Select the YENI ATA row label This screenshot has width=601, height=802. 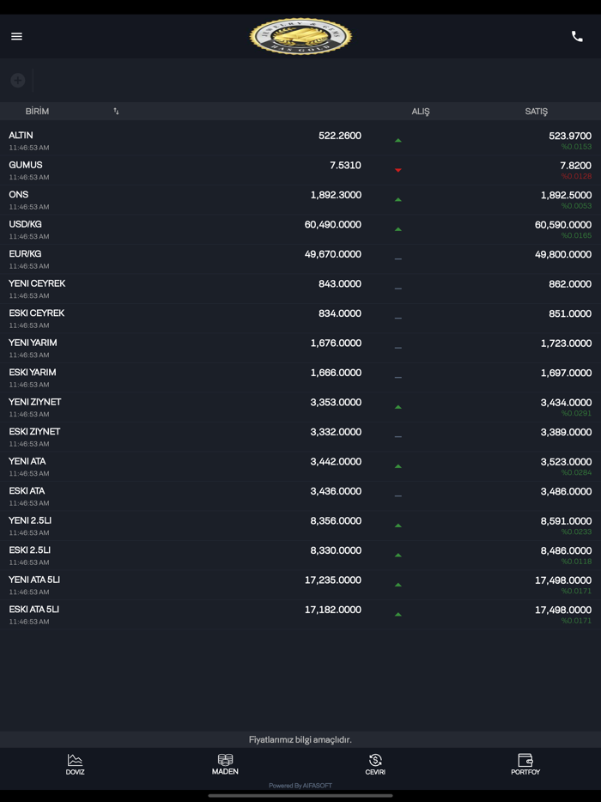click(27, 462)
